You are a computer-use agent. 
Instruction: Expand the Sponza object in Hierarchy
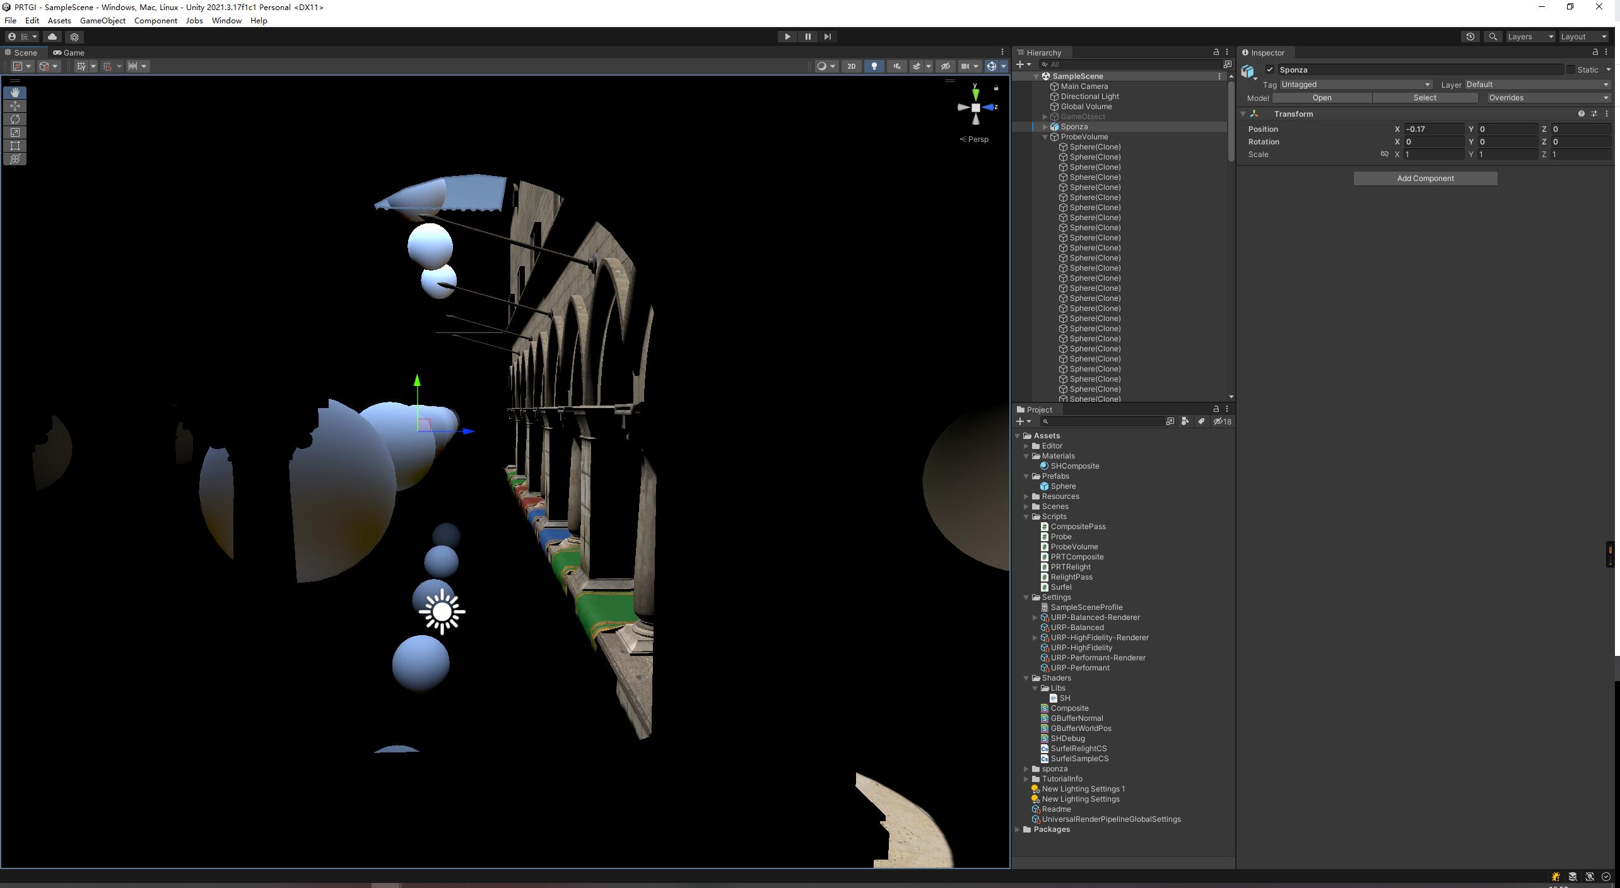point(1045,127)
